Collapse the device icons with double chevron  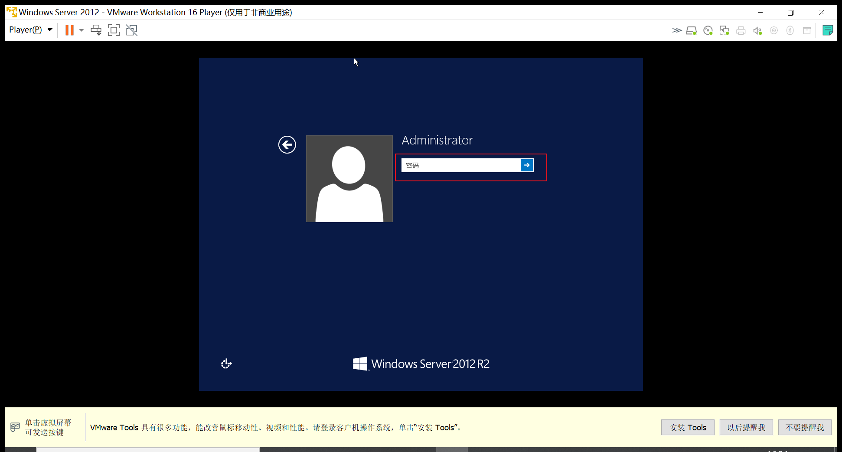(x=677, y=30)
